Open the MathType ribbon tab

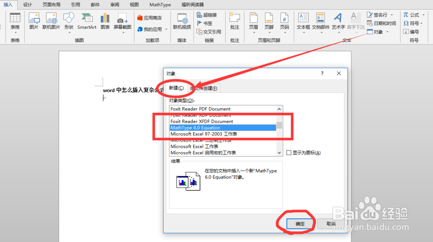160,4
